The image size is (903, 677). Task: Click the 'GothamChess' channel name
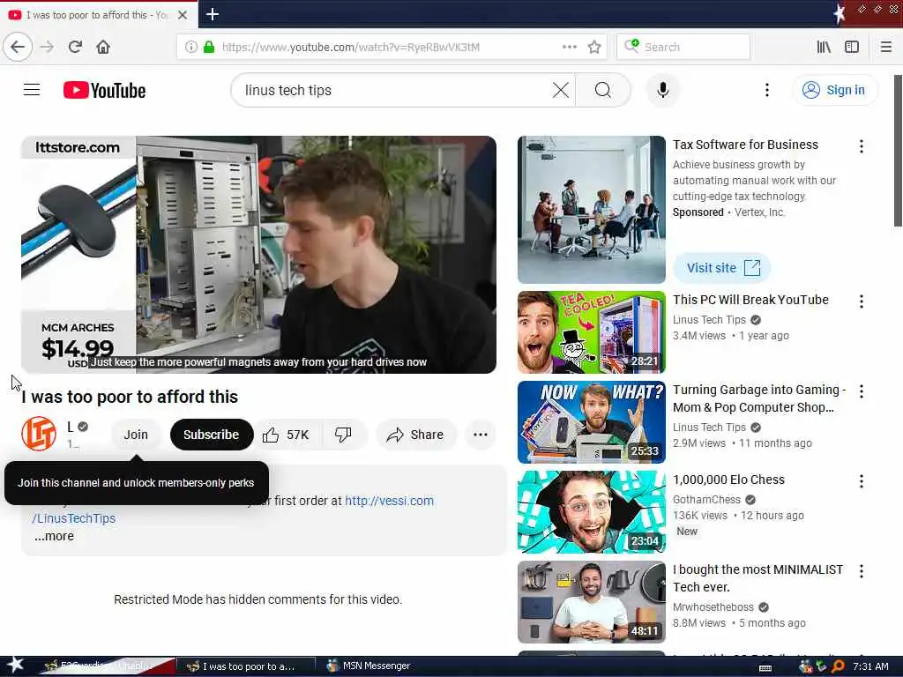(x=706, y=500)
